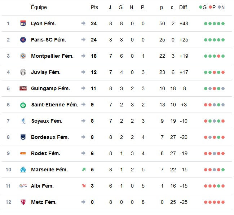Click the red P legend dot
Screen dimensions: 234x215
[x=210, y=7]
